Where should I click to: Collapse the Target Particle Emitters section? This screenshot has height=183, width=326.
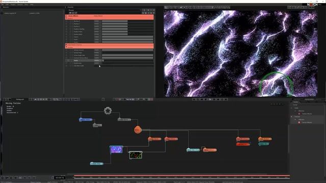tap(110, 45)
